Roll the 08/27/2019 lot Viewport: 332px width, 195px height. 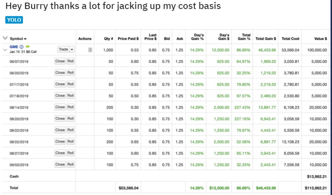pyautogui.click(x=70, y=153)
